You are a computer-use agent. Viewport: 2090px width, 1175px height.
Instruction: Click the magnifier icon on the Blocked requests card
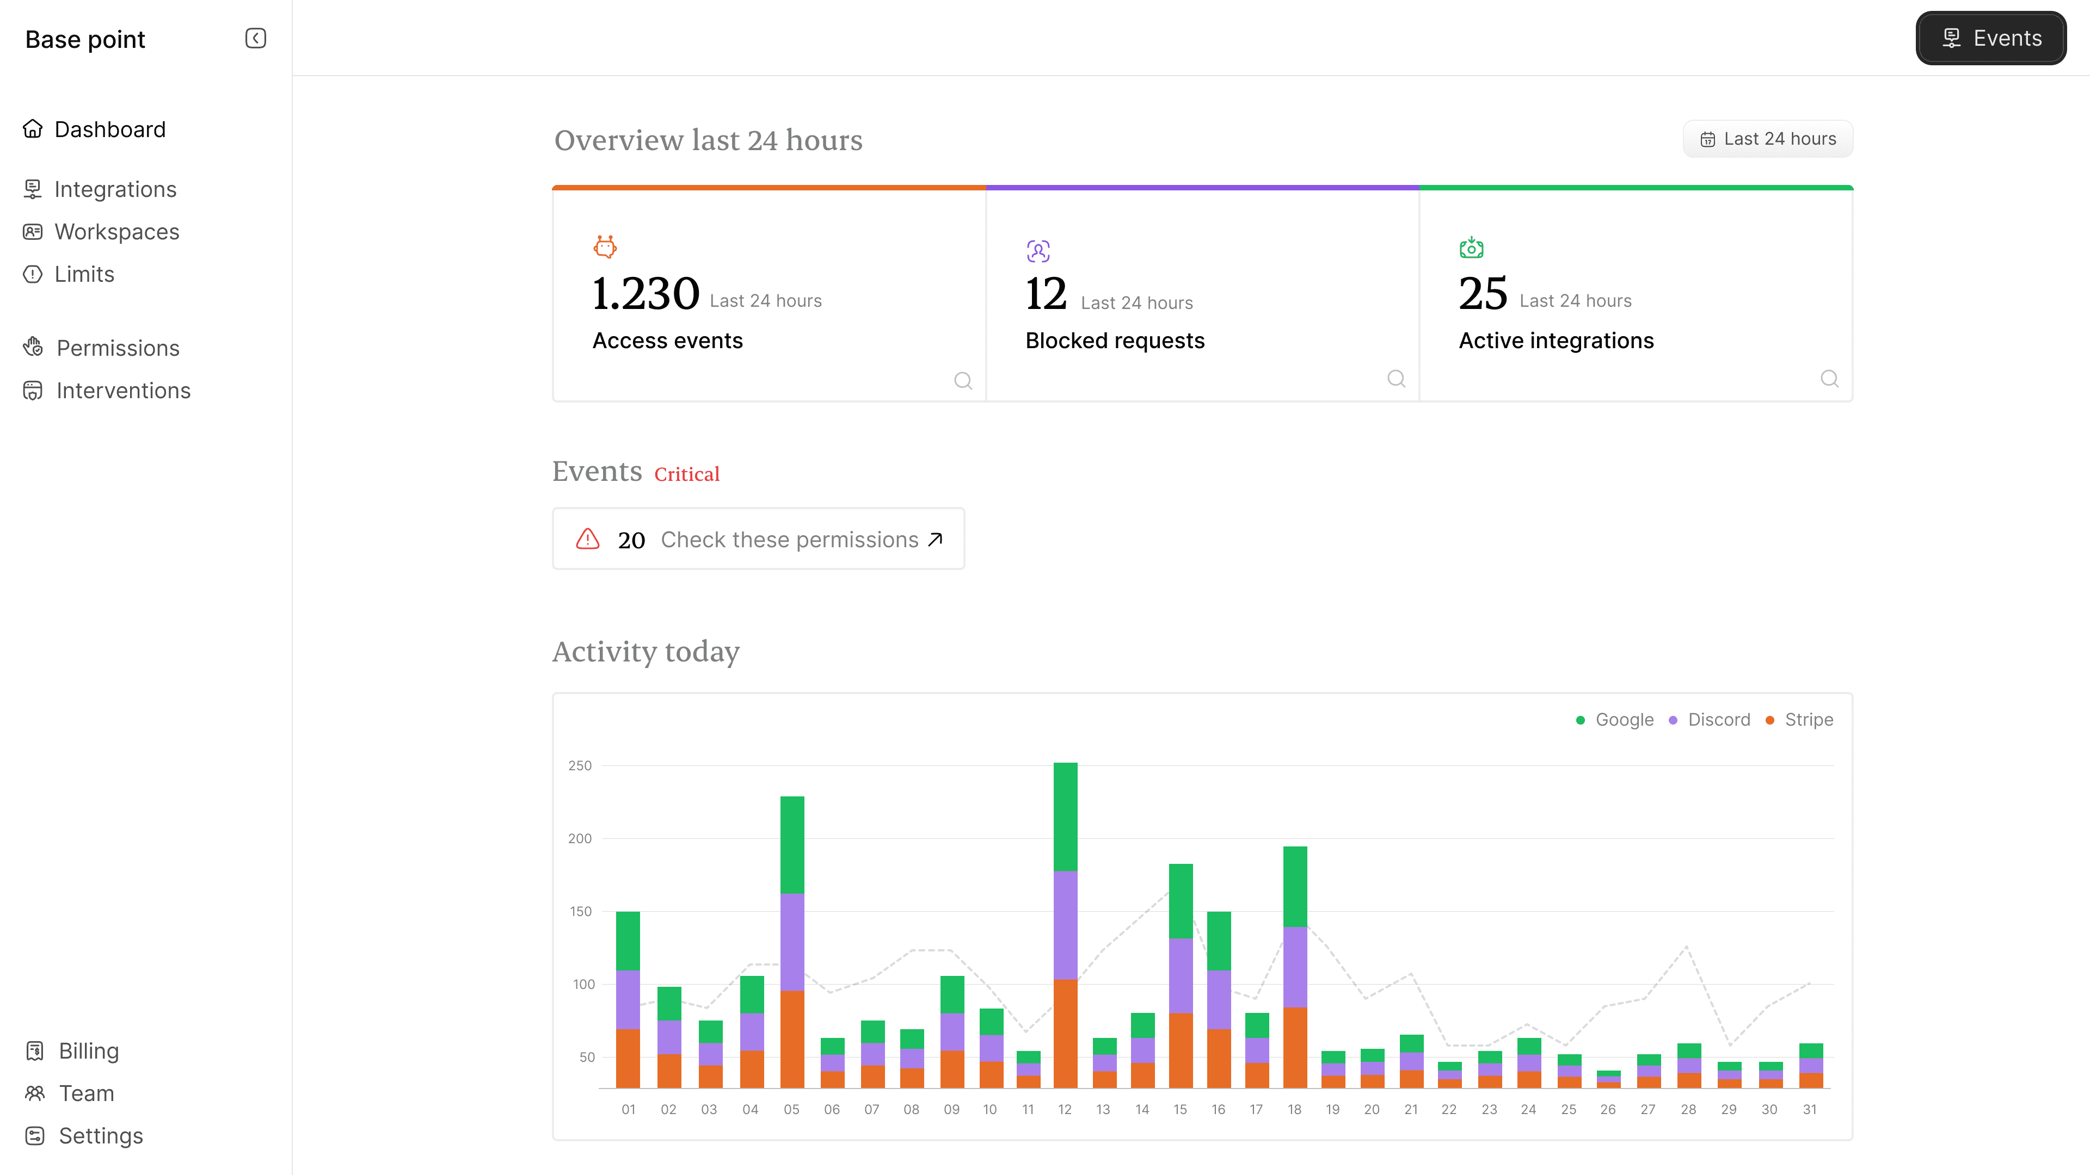coord(1396,379)
